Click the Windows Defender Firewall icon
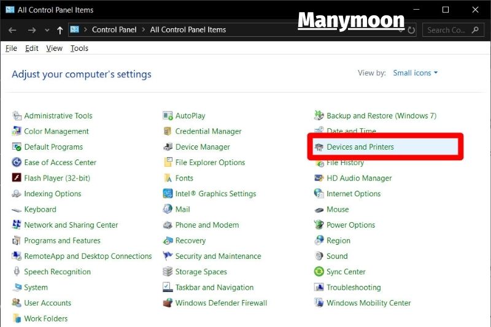Image resolution: width=491 pixels, height=327 pixels. click(x=168, y=303)
